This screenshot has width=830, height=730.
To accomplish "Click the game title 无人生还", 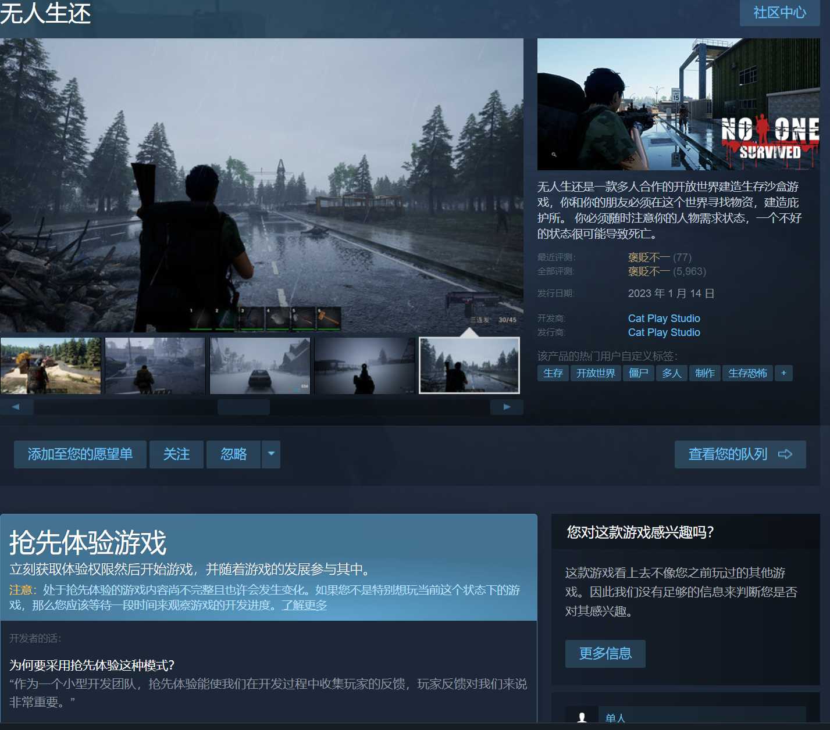I will pos(45,13).
